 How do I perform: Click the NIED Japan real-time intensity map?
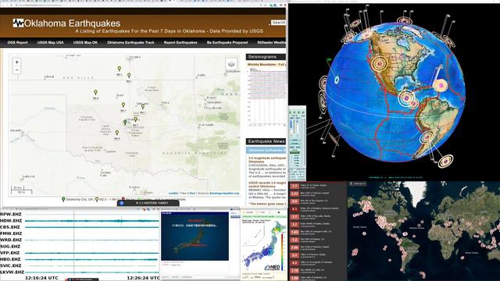264,244
